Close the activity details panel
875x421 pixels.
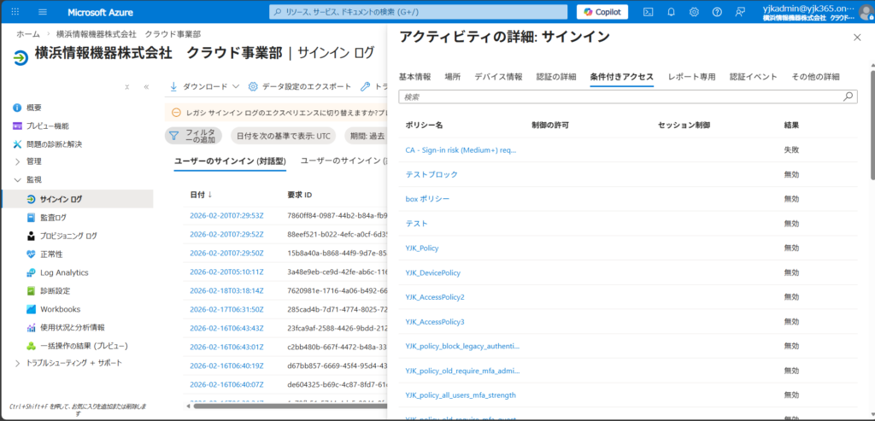(x=857, y=38)
